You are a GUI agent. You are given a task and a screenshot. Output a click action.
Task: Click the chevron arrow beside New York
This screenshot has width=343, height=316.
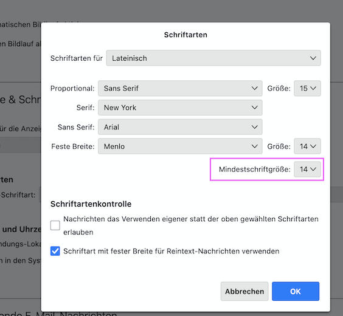tap(254, 108)
